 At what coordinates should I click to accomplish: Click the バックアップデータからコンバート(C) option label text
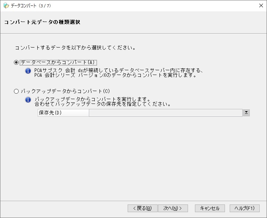pos(65,91)
